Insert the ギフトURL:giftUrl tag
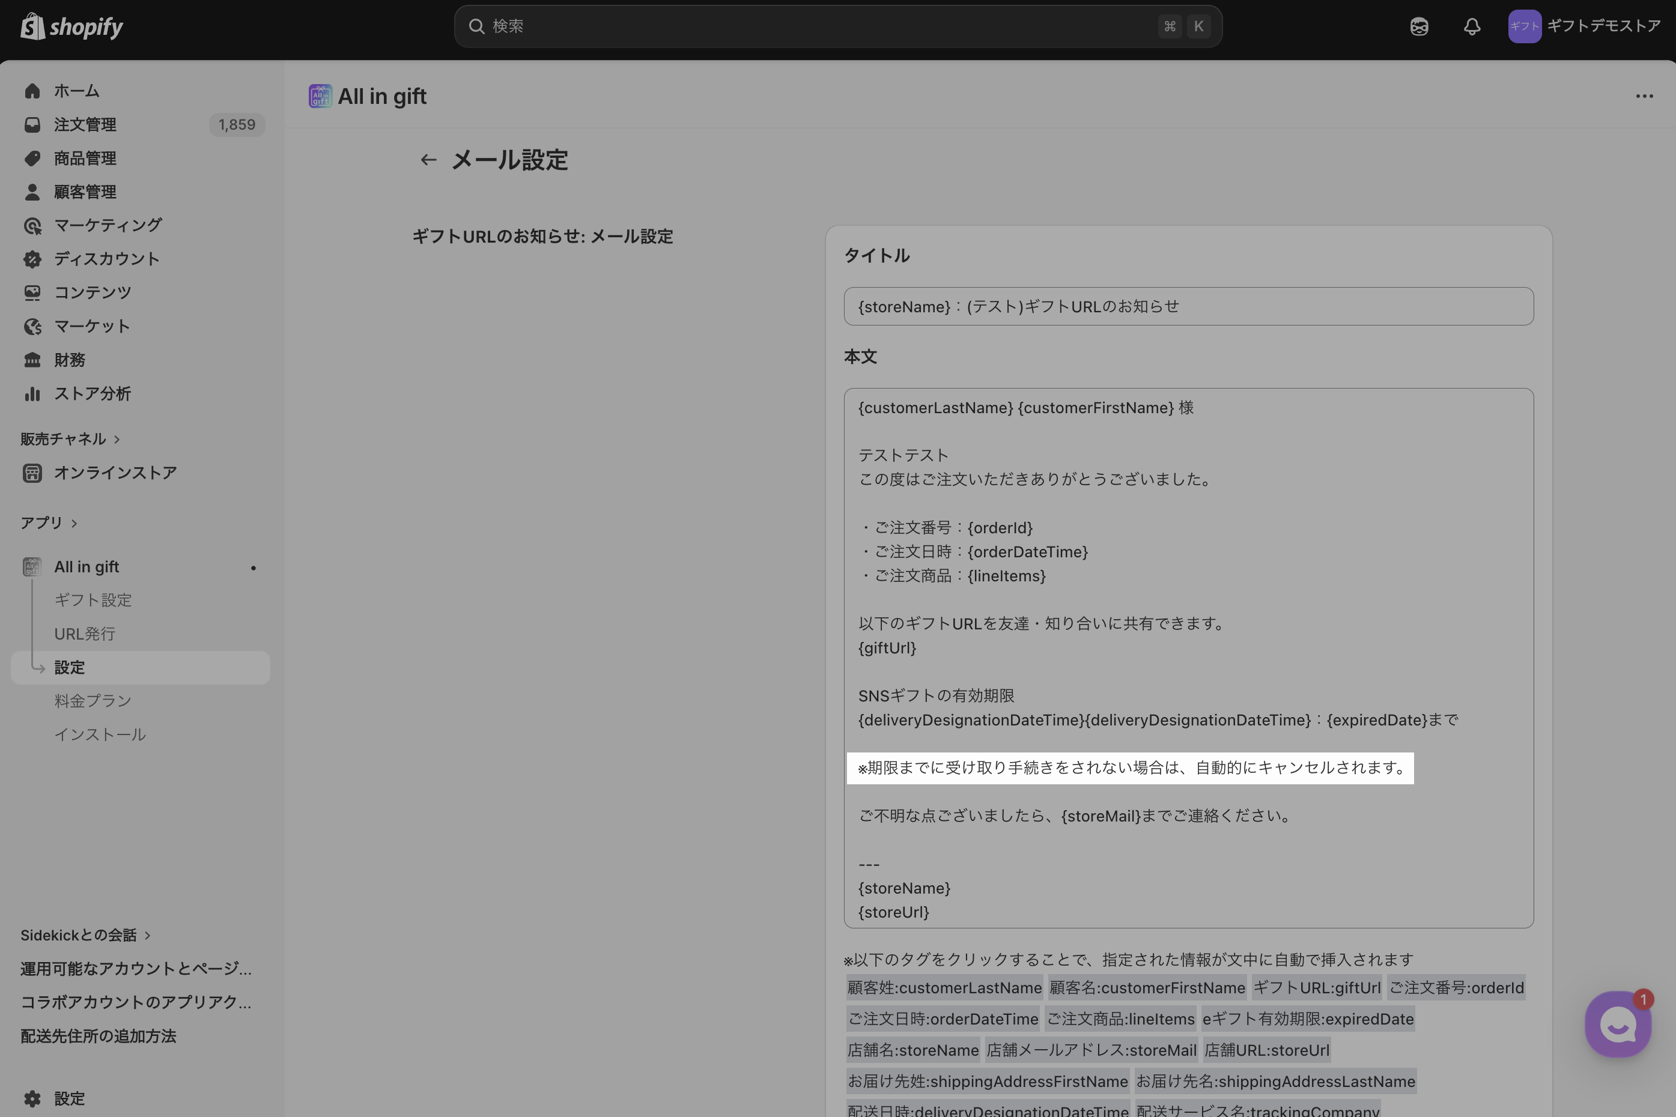 (x=1316, y=987)
